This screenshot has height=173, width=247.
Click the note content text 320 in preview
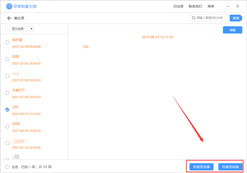tap(86, 47)
